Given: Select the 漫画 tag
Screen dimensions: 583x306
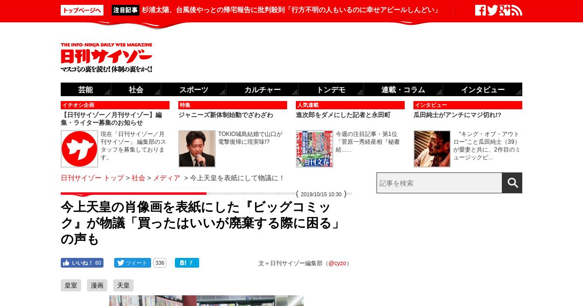Looking at the screenshot, I should (x=97, y=286).
